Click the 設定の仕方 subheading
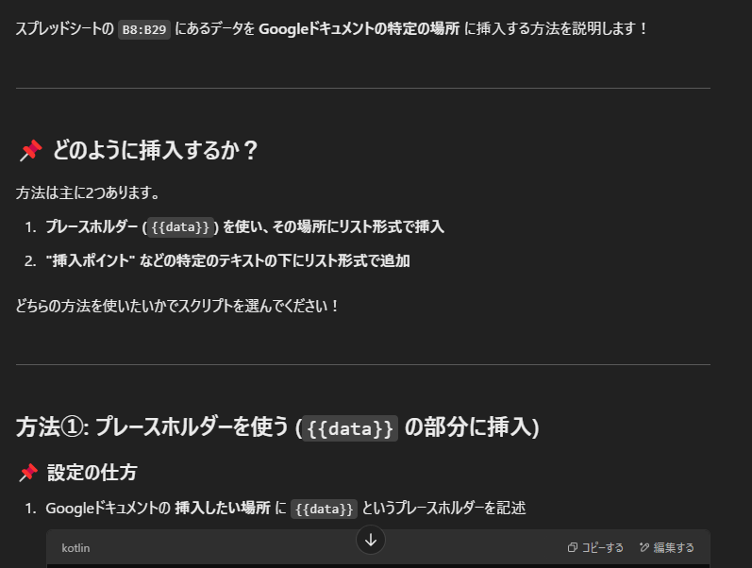Image resolution: width=752 pixels, height=568 pixels. click(x=92, y=473)
